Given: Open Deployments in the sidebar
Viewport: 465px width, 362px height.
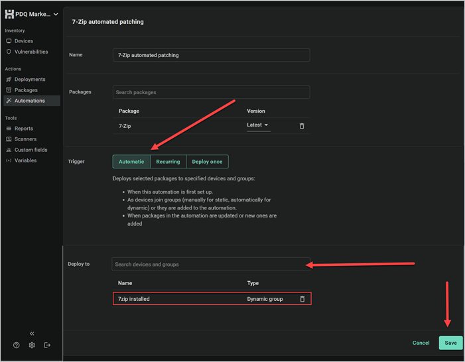Looking at the screenshot, I should coord(30,79).
